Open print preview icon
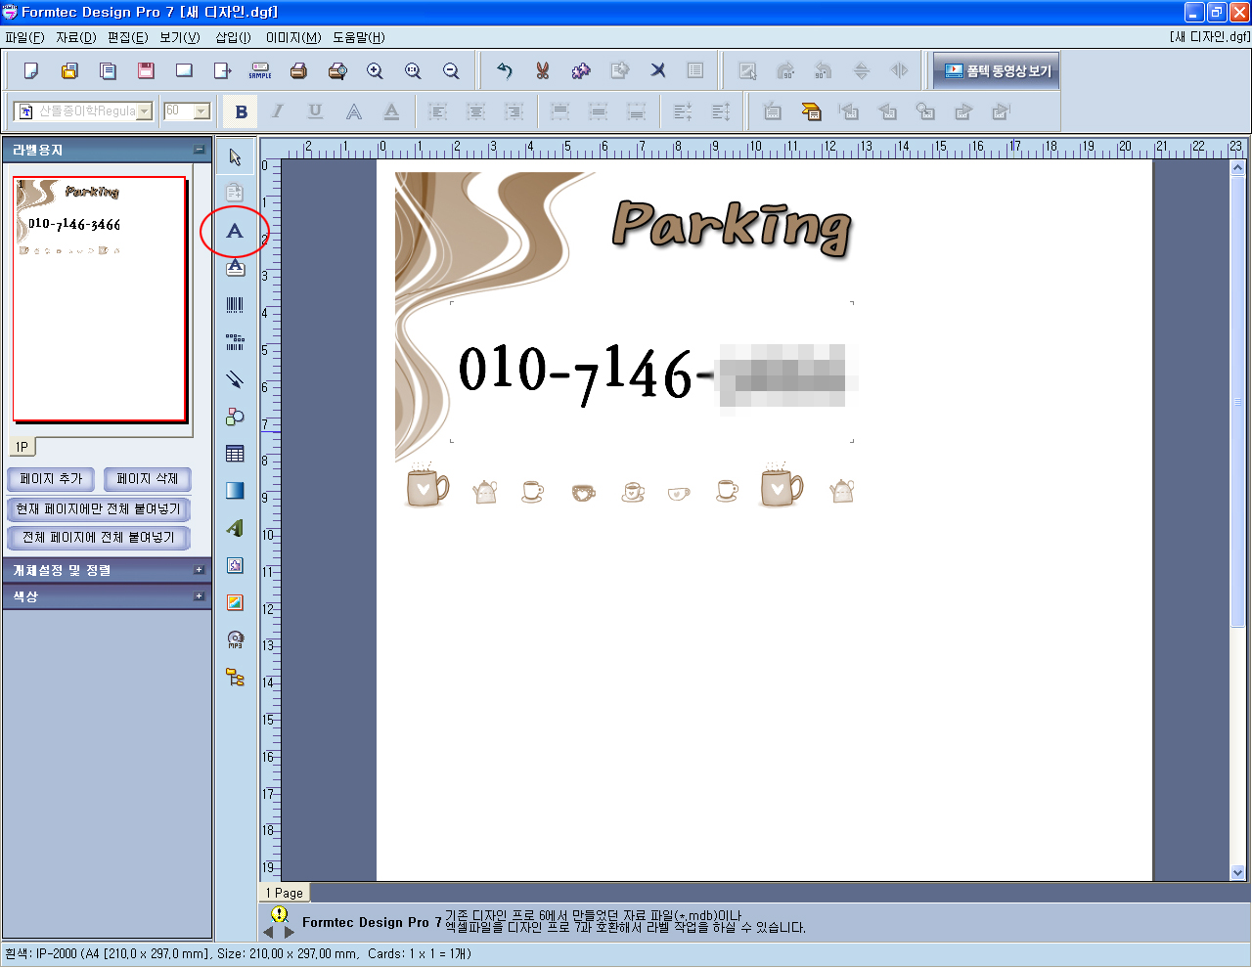The image size is (1252, 968). [337, 70]
